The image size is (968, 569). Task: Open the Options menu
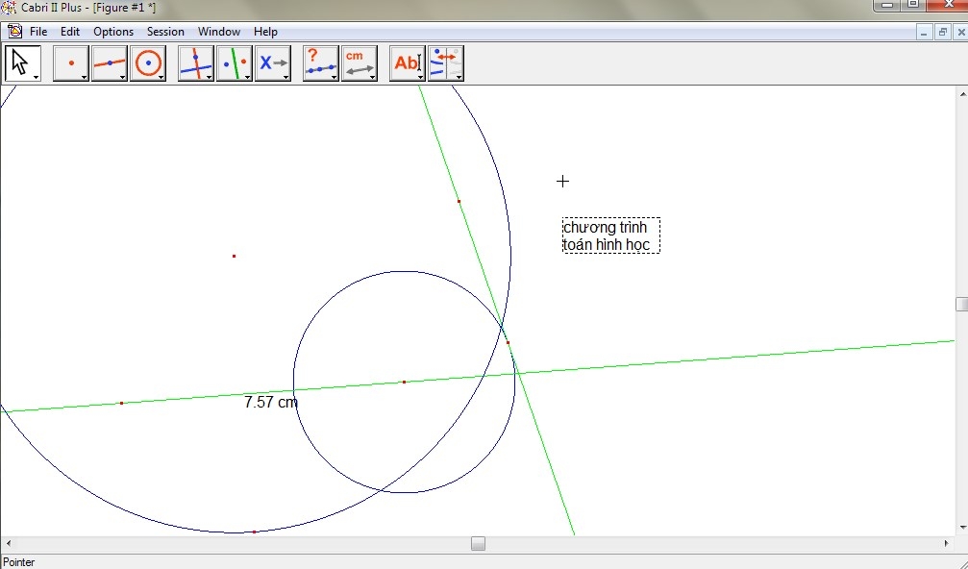tap(113, 32)
